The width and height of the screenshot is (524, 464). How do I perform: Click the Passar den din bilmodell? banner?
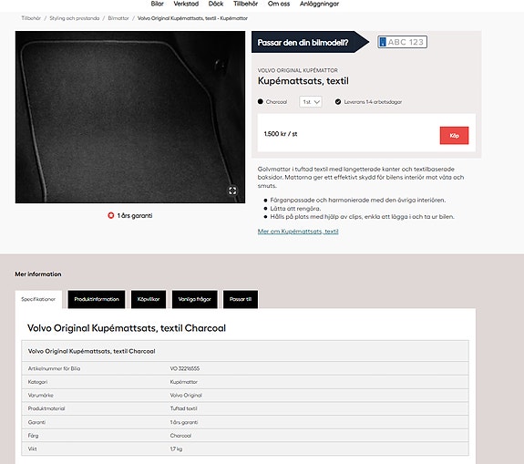pyautogui.click(x=310, y=42)
